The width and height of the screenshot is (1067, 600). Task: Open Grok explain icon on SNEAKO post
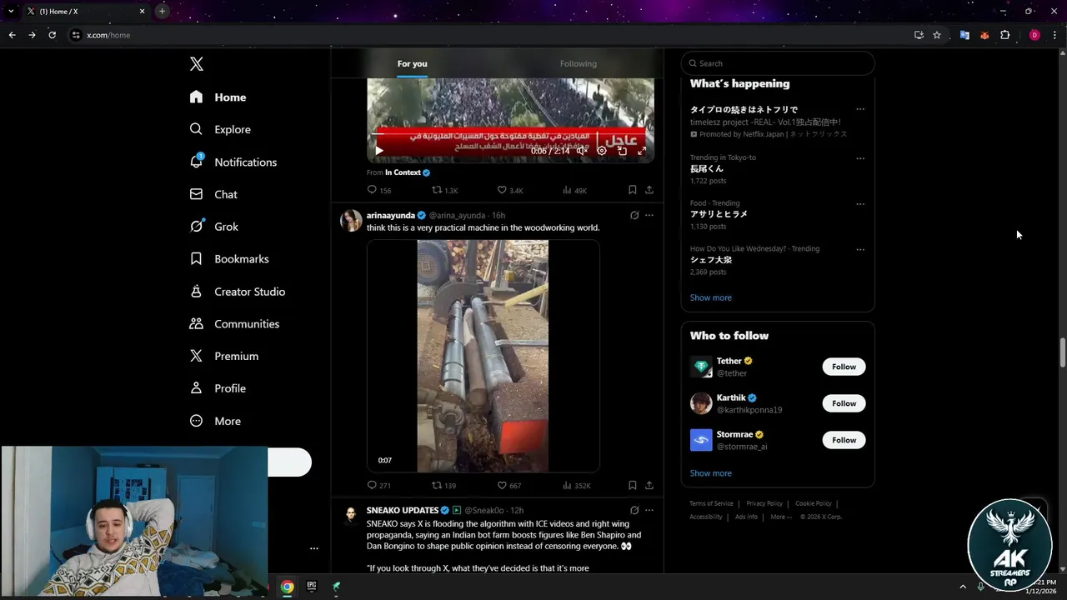(634, 510)
